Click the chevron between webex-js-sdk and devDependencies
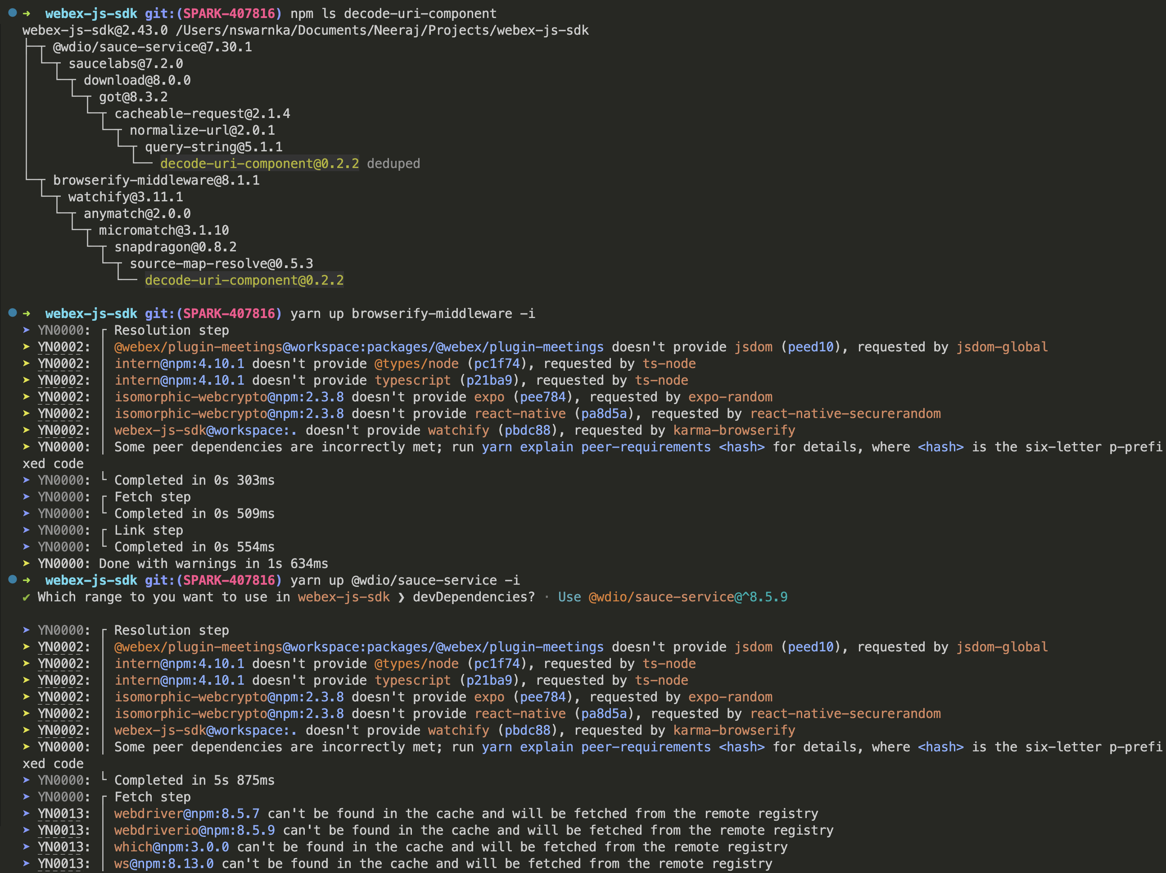This screenshot has width=1166, height=873. [401, 596]
